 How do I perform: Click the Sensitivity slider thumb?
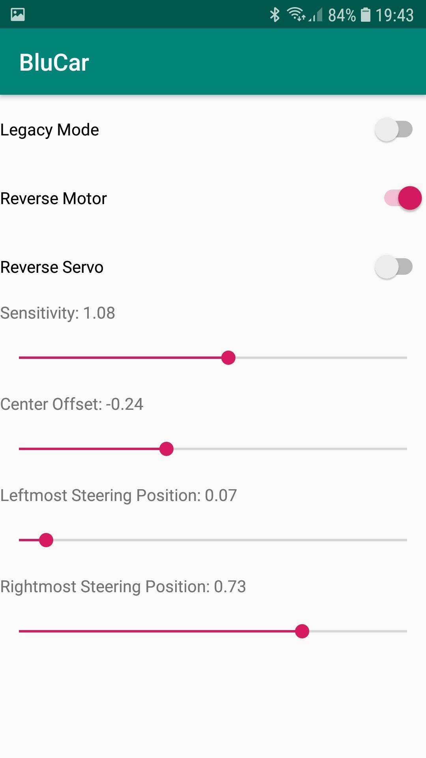pos(228,358)
